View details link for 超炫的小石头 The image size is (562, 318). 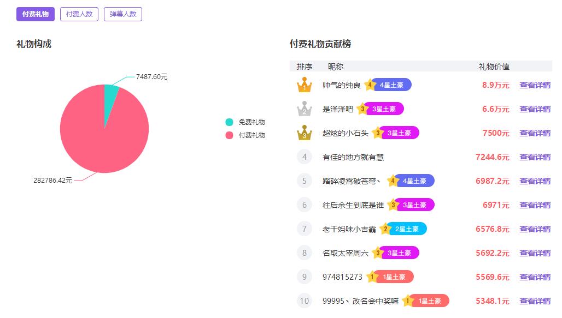point(535,133)
